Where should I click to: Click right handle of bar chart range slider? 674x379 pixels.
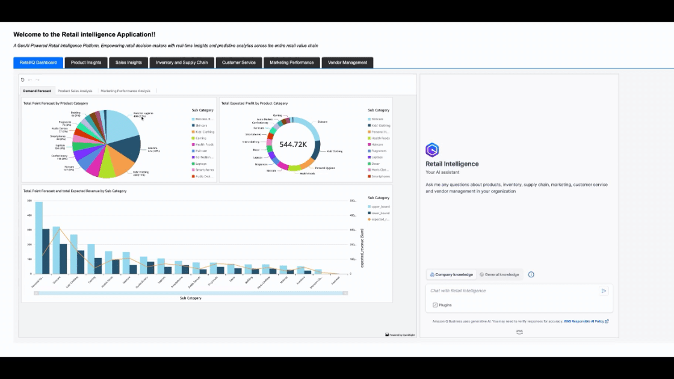coord(345,293)
